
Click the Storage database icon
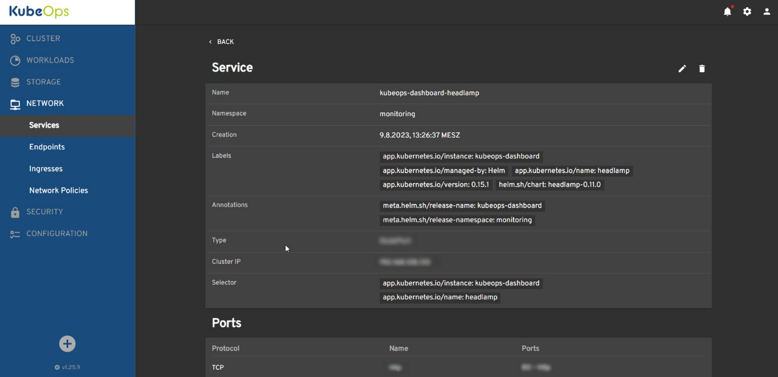coord(15,82)
